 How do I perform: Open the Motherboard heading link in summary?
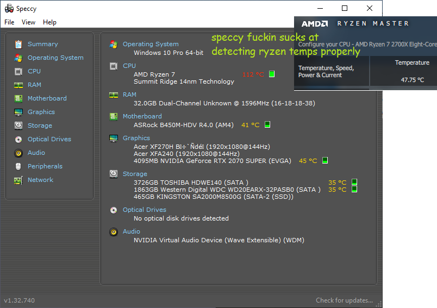142,116
